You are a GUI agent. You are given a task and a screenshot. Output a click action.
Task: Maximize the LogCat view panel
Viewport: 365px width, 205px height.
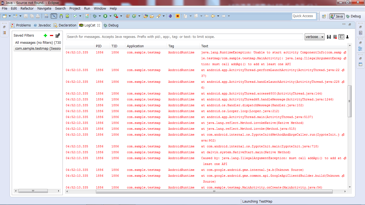coord(350,24)
